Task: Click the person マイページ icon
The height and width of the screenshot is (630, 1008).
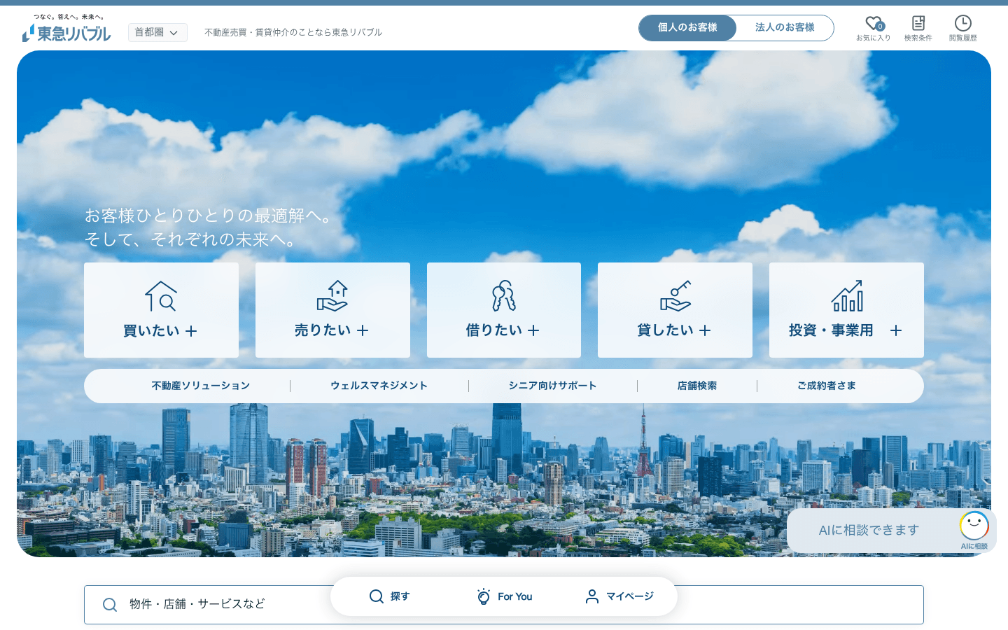Action: 592,596
